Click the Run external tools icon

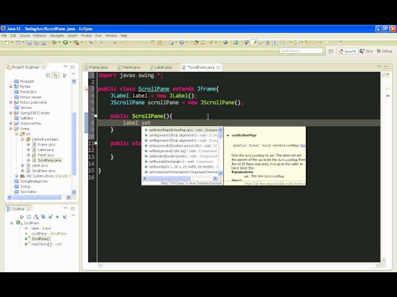76,43
